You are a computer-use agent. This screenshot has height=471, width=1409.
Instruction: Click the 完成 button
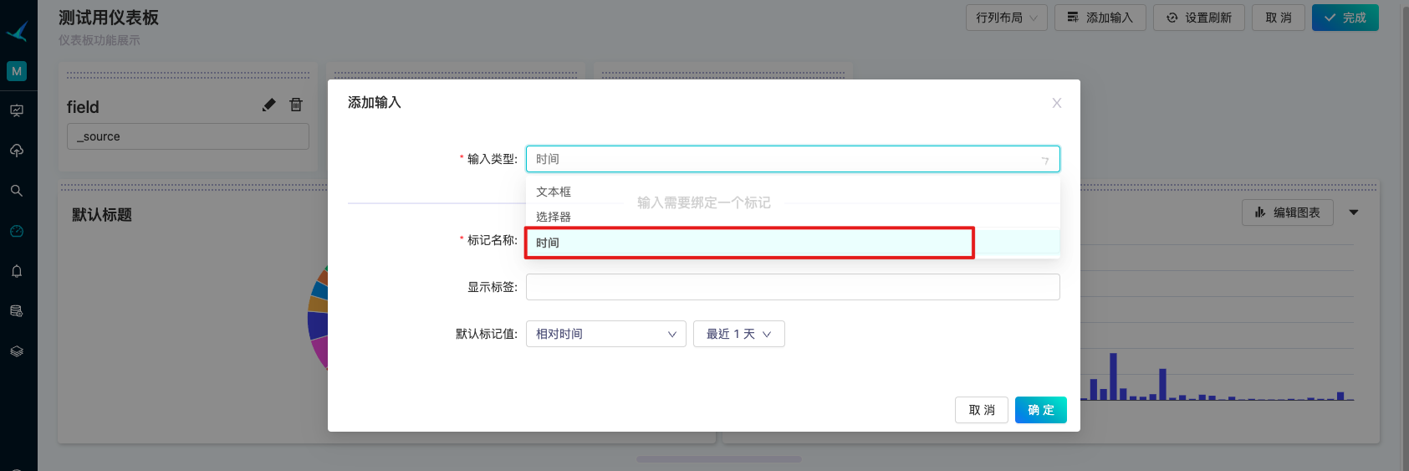[1345, 18]
